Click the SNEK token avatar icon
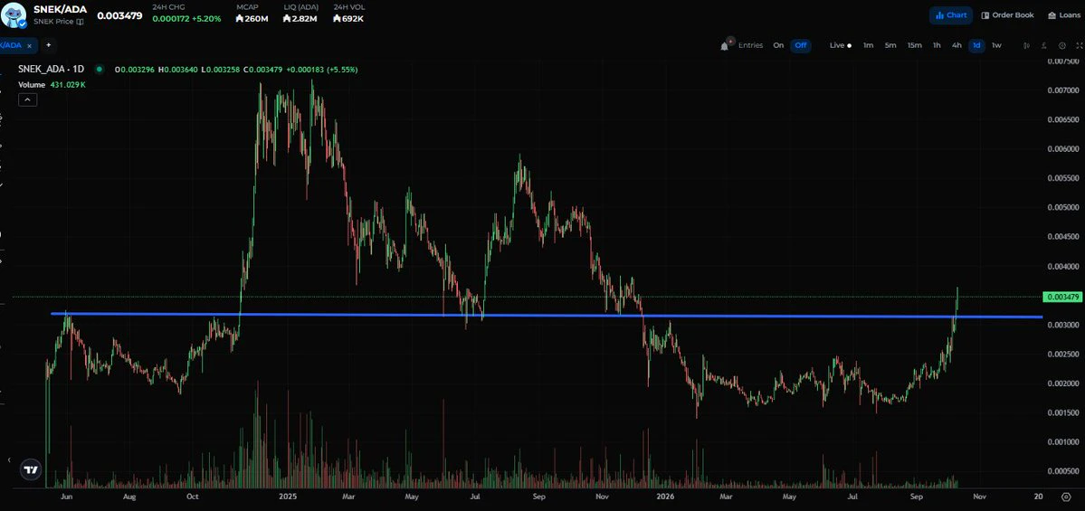Screen dimensions: 1085x511 [14, 14]
